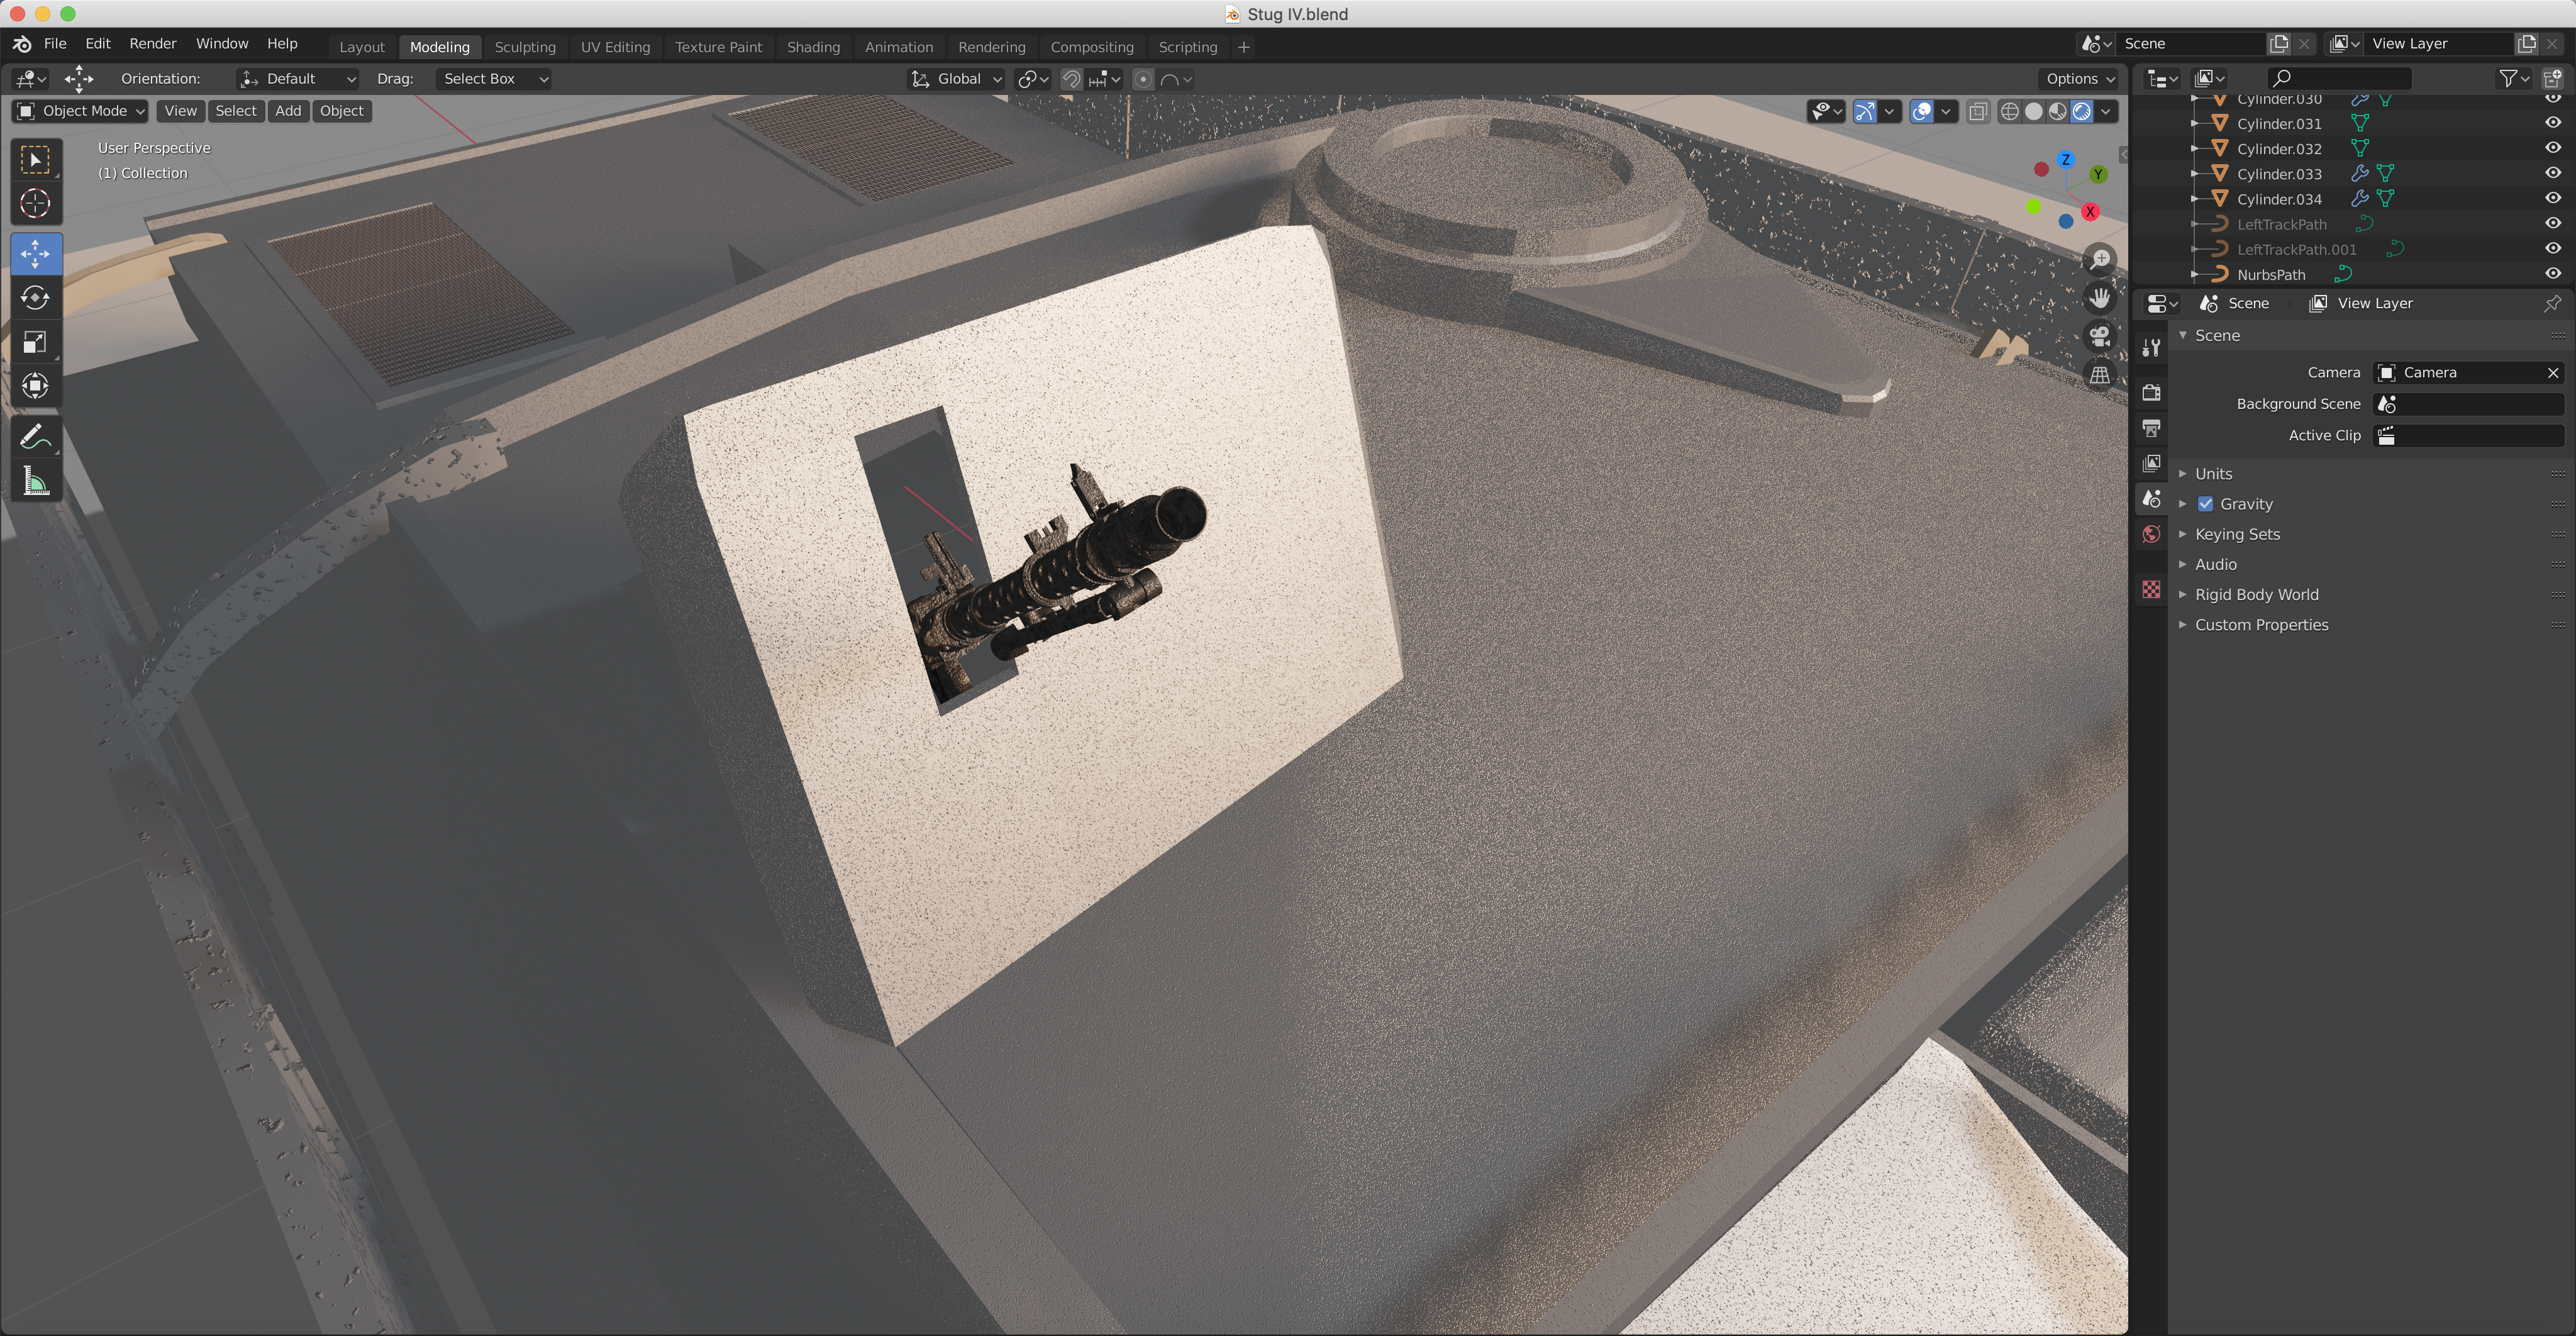2576x1336 pixels.
Task: Toggle Solid shading mode sphere icon
Action: click(2034, 111)
